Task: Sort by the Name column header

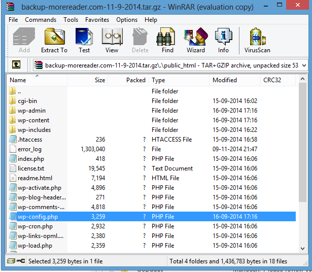Action: tap(37, 80)
